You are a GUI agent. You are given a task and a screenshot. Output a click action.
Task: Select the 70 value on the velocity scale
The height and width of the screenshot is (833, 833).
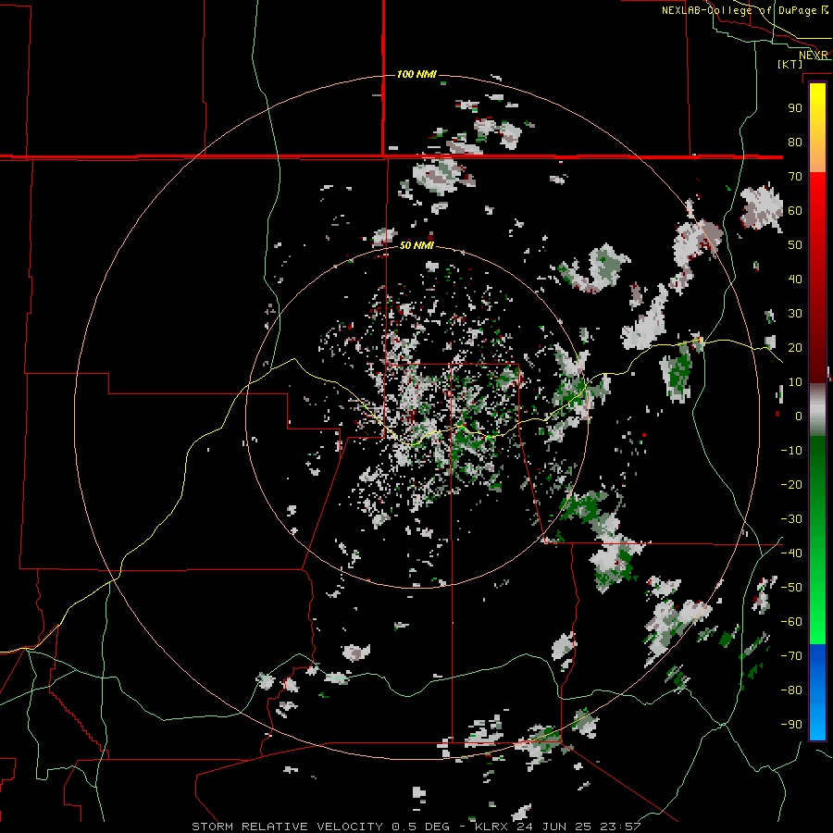point(795,177)
